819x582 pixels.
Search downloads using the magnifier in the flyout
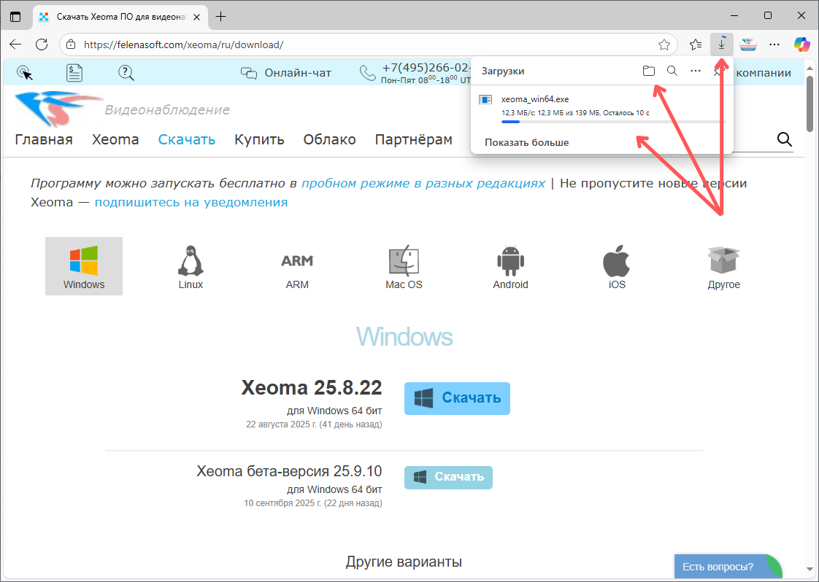[x=672, y=71]
